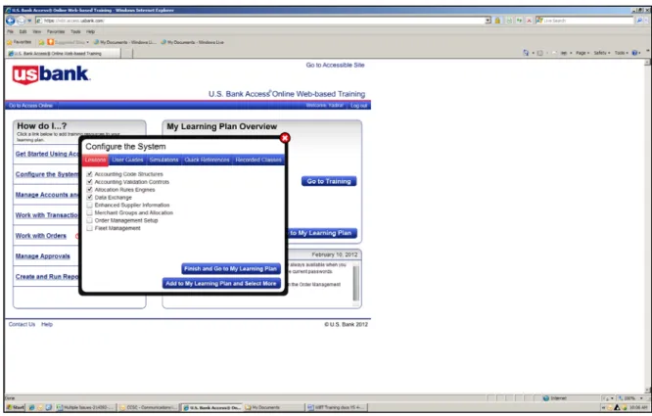Viewport: 652px width, 416px height.
Task: Uncheck the Allocation Rules Engines checkbox
Action: (x=89, y=190)
